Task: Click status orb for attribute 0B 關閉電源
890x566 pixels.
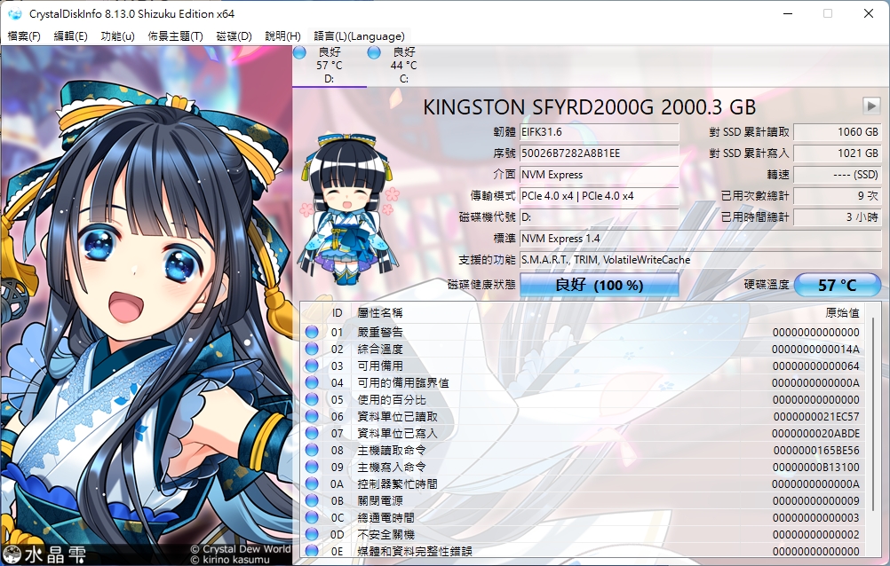Action: coord(312,500)
